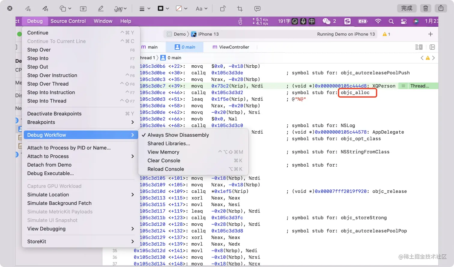The width and height of the screenshot is (454, 267).
Task: Open the line style picker
Action: [142, 9]
